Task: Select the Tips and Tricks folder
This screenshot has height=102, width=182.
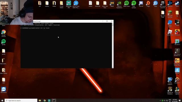Action: point(163,14)
